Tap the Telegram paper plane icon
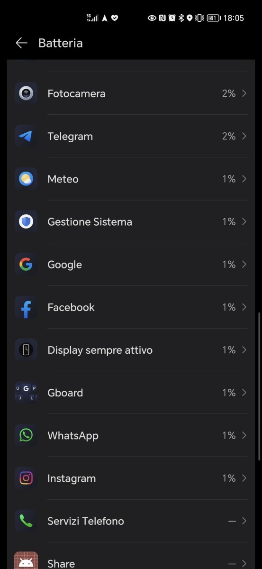This screenshot has height=569, width=262. tap(26, 136)
